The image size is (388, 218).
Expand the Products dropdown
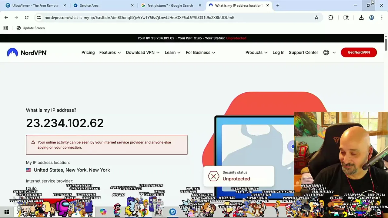tap(256, 52)
